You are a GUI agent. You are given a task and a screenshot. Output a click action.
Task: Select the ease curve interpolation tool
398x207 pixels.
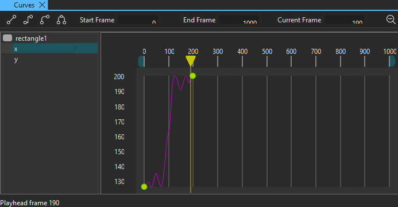[45, 19]
